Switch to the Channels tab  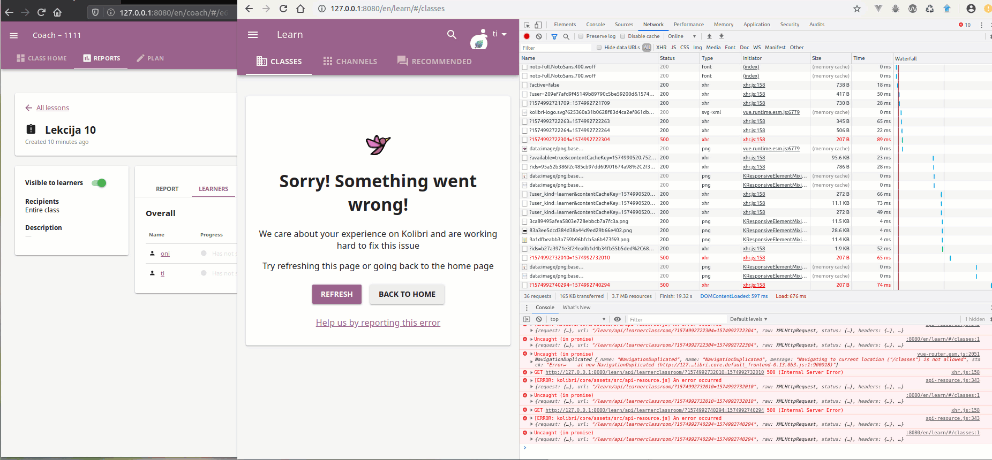click(350, 62)
